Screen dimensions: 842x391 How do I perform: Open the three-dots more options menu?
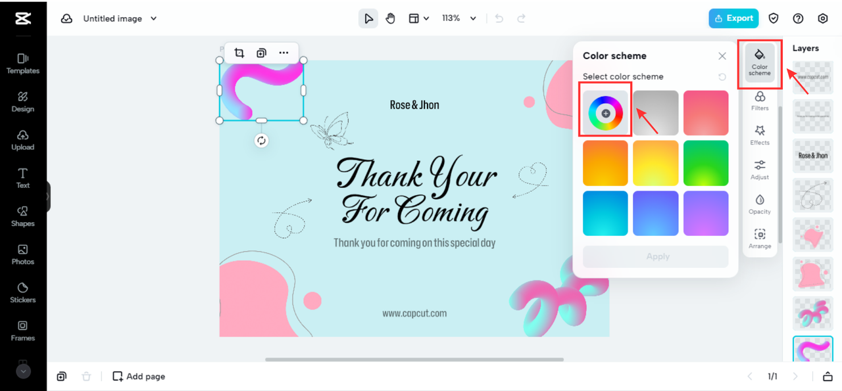click(284, 53)
